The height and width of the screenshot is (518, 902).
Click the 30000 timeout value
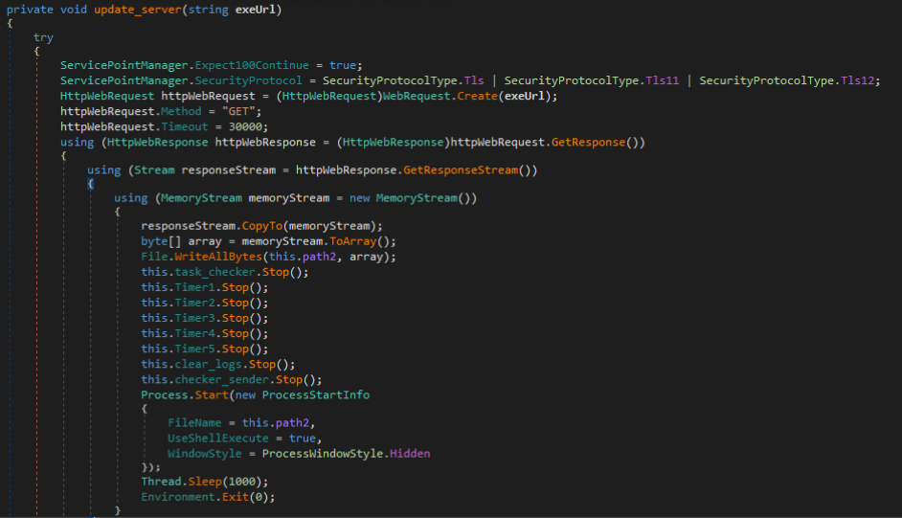(x=246, y=127)
